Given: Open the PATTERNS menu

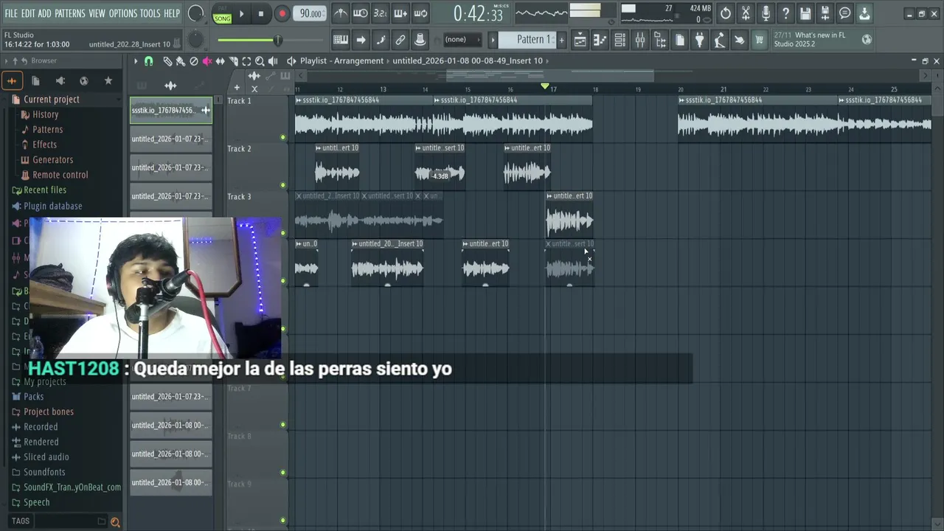Looking at the screenshot, I should point(70,13).
